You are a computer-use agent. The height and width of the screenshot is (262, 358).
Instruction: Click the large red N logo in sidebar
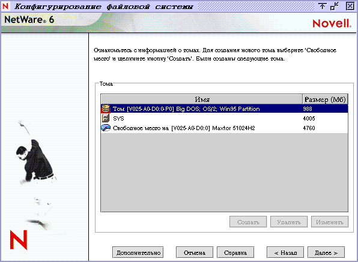19,240
